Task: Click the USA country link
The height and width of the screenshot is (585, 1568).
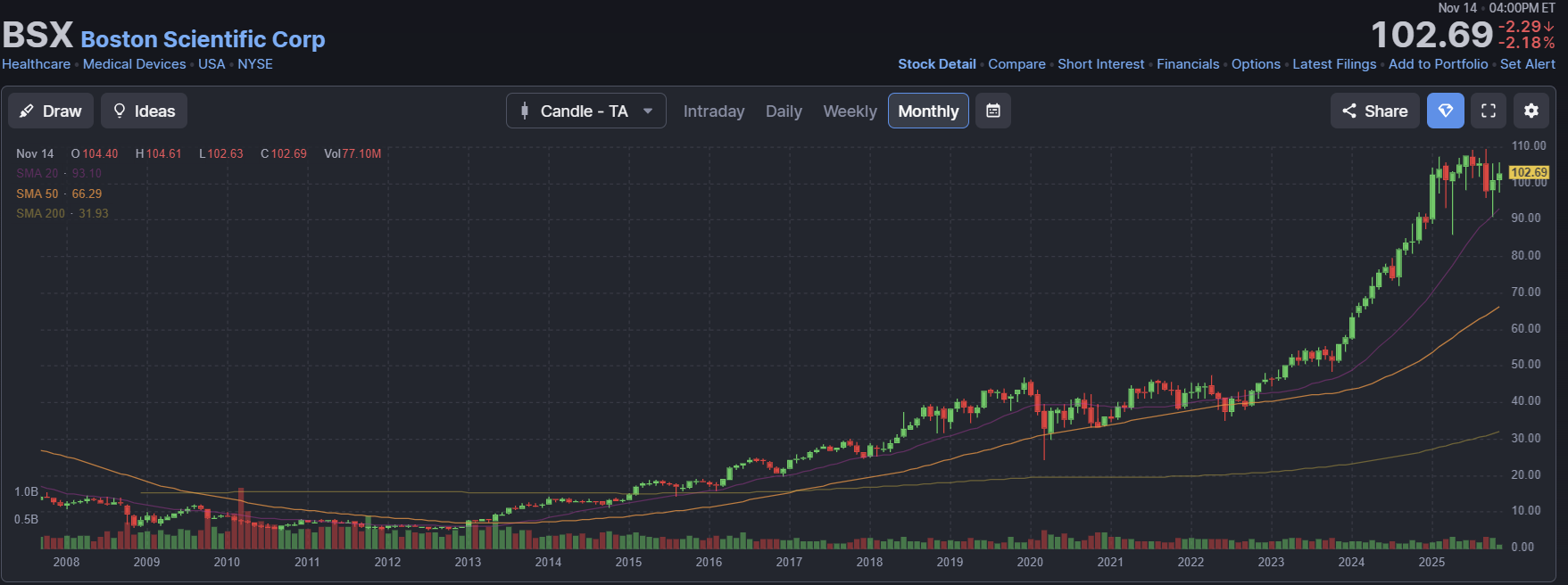Action: click(x=212, y=64)
